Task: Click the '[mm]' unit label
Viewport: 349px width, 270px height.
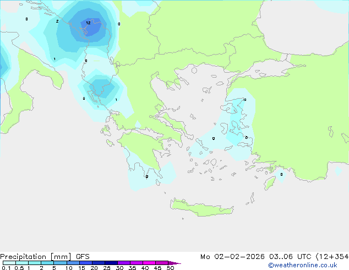Action: [61, 257]
